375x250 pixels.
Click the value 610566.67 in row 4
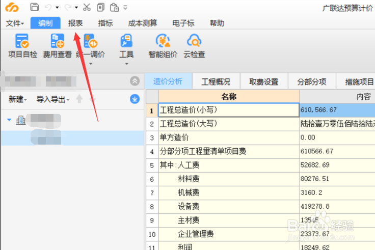[x=337, y=151]
